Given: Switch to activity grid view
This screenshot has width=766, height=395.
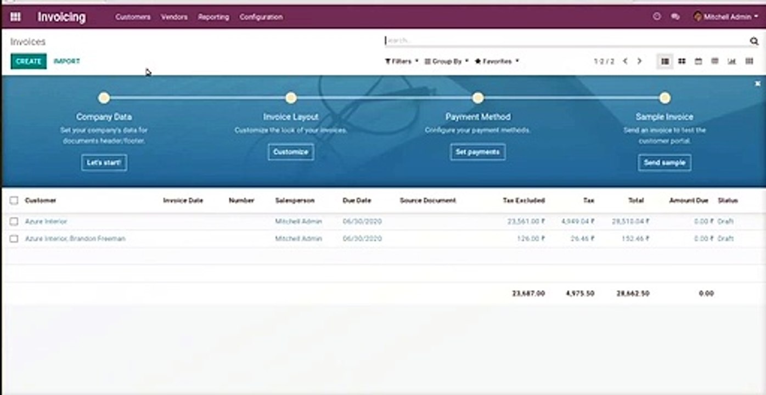Looking at the screenshot, I should [x=749, y=61].
